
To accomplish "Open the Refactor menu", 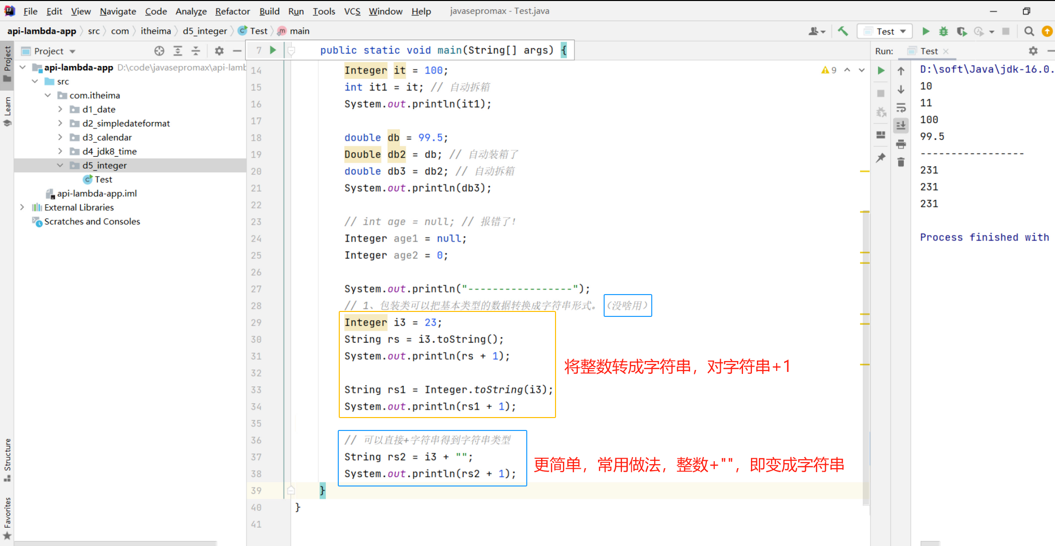I will click(232, 11).
